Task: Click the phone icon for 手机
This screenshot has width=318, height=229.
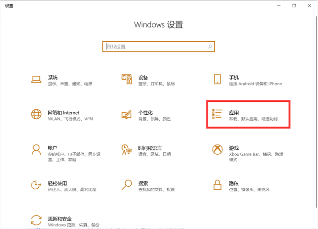Action: point(218,79)
